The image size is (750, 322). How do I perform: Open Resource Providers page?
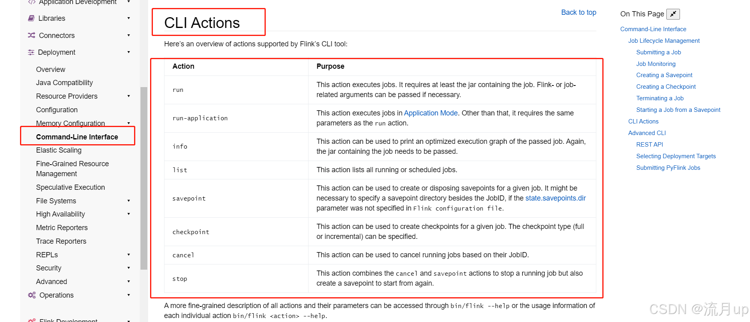point(67,96)
